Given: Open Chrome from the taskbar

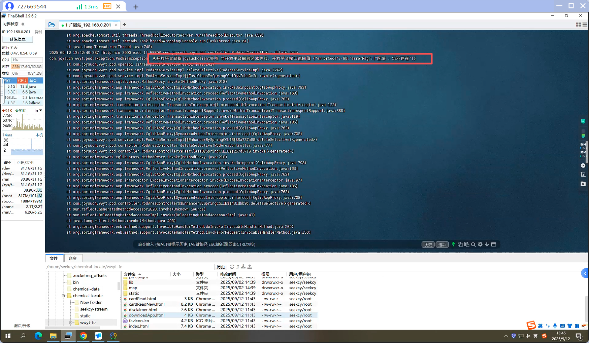Looking at the screenshot, I should pyautogui.click(x=83, y=336).
